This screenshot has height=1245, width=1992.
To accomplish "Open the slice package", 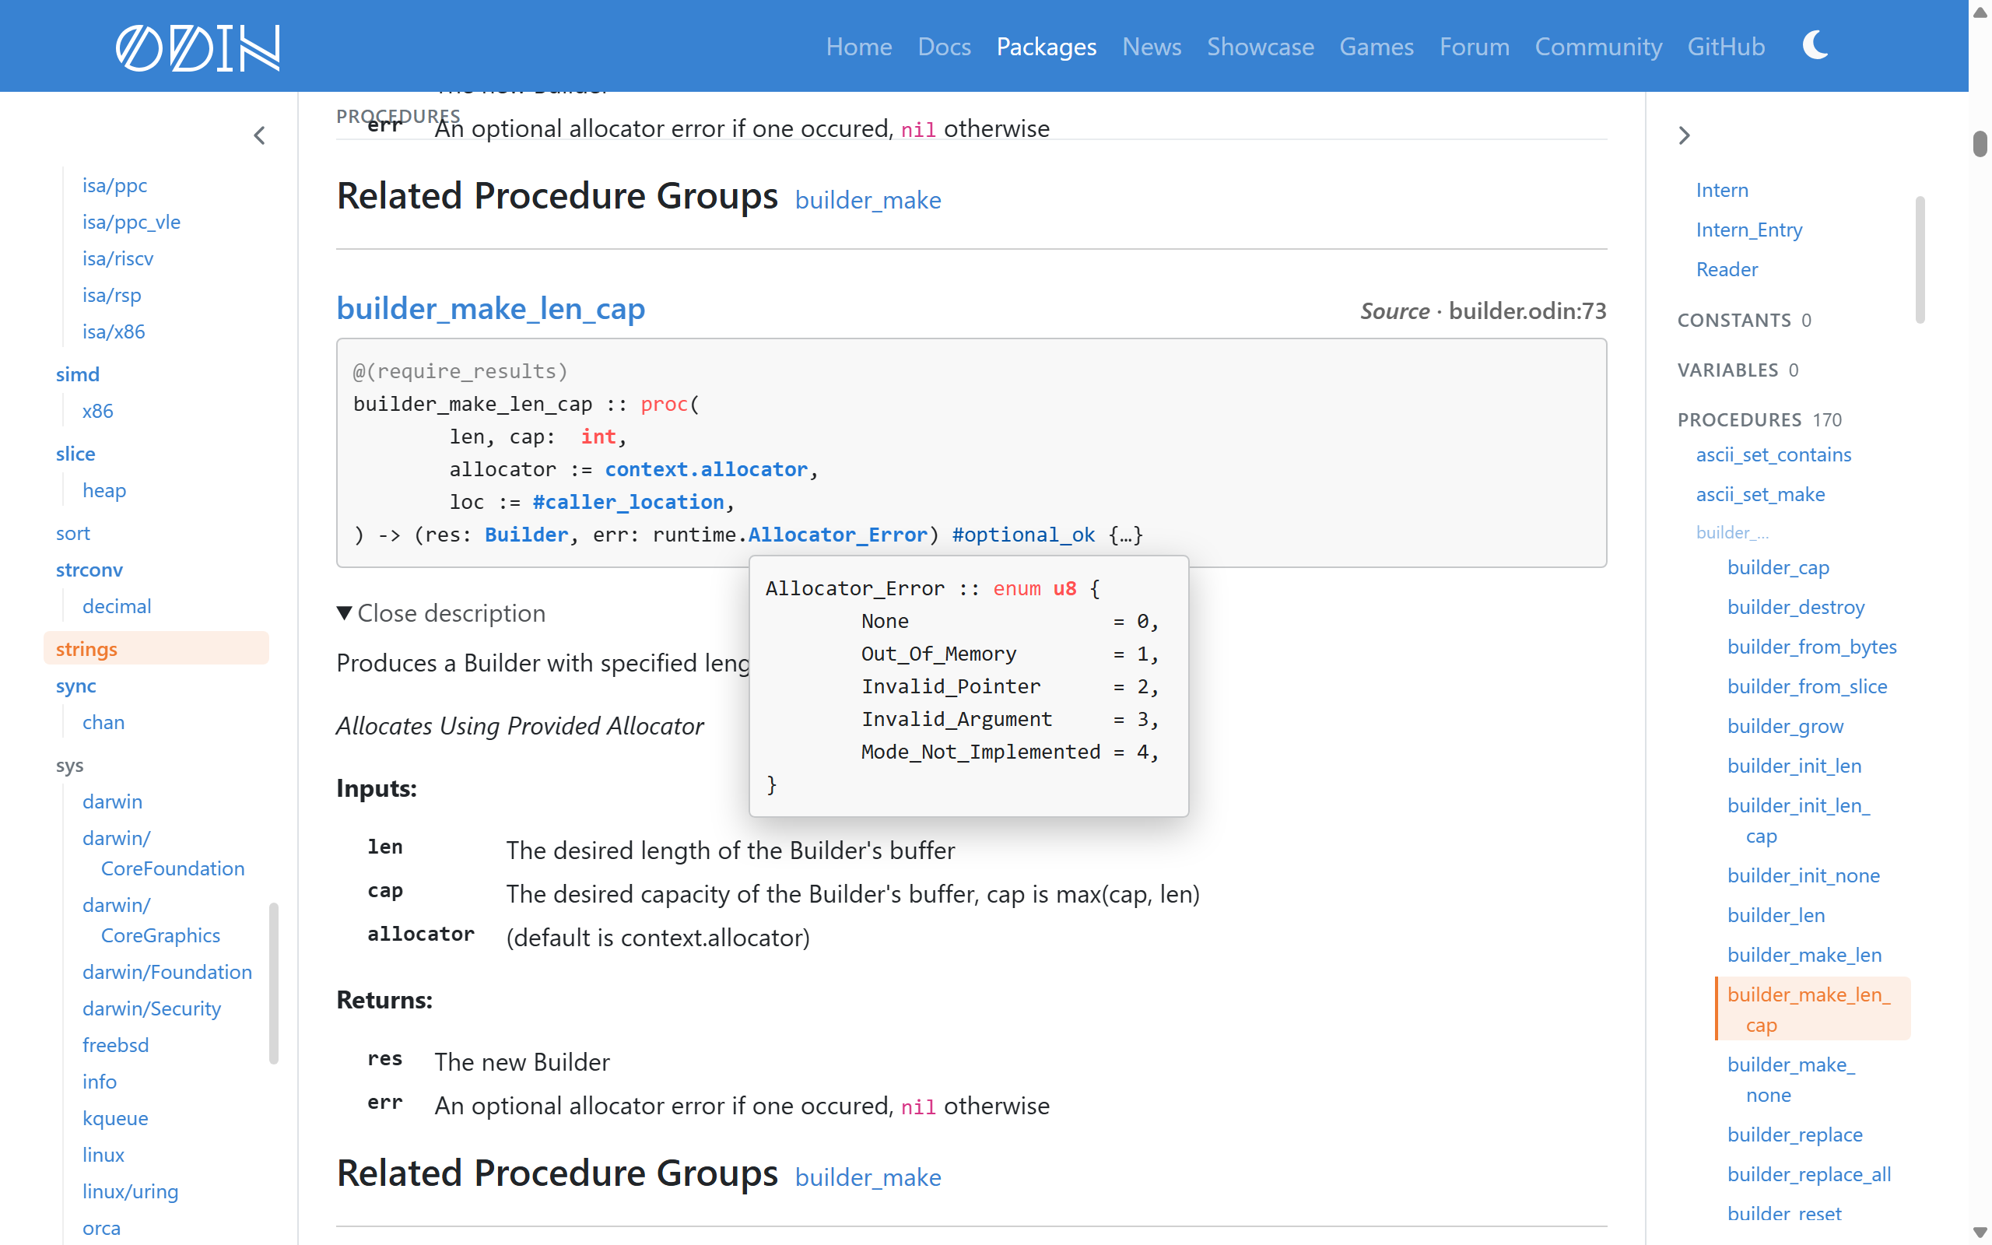I will click(75, 454).
